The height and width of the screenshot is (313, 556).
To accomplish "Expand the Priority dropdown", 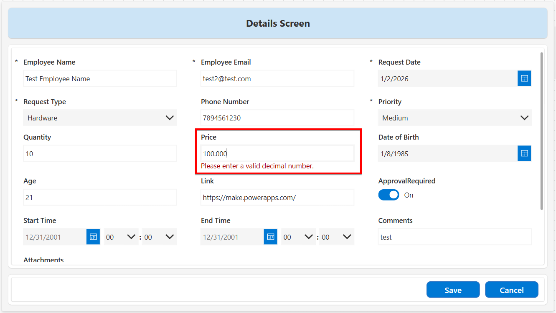I will (x=454, y=118).
